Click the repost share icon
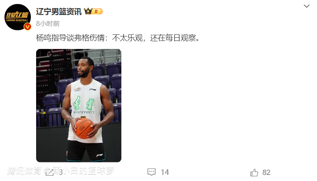 [50, 172]
